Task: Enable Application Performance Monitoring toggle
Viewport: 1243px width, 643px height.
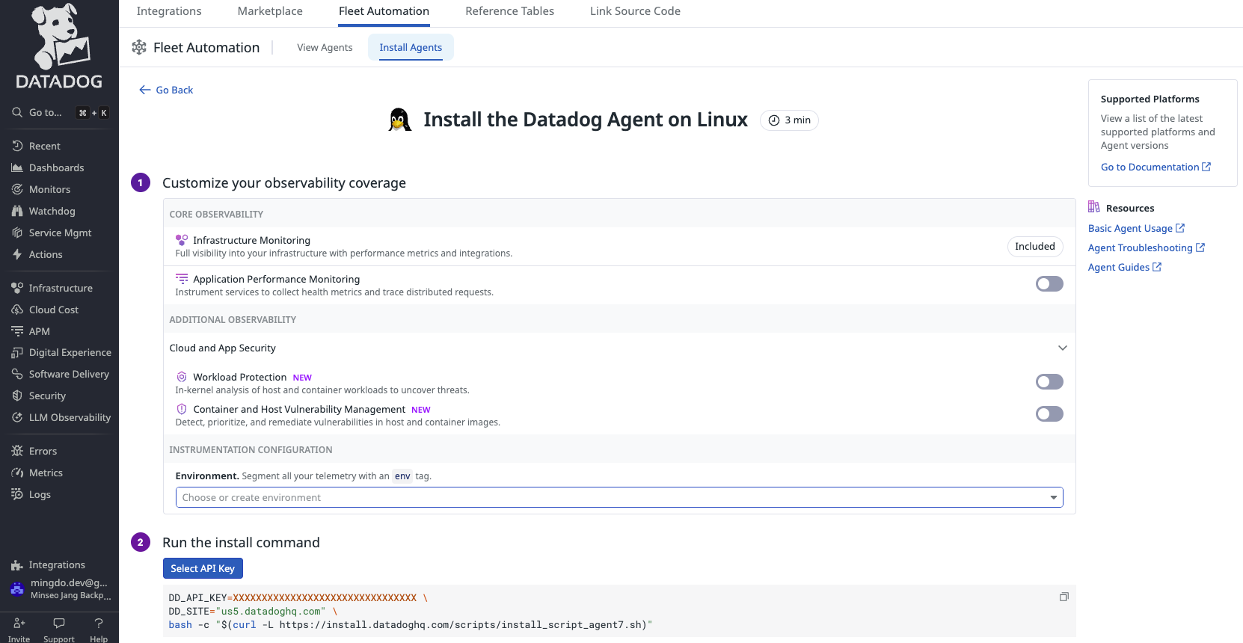Action: click(1049, 283)
